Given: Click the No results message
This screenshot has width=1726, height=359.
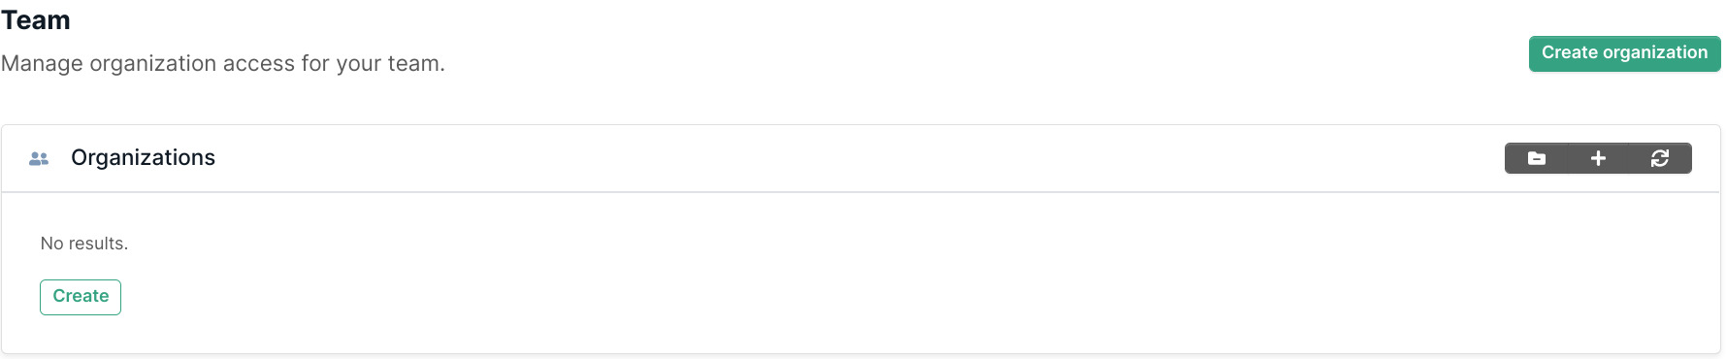Looking at the screenshot, I should (x=84, y=244).
